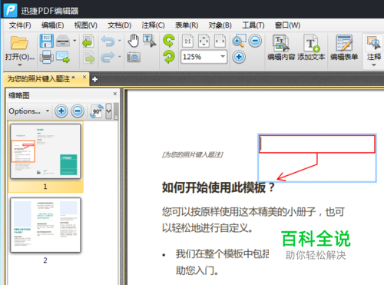Add new tab with plus button

point(94,79)
